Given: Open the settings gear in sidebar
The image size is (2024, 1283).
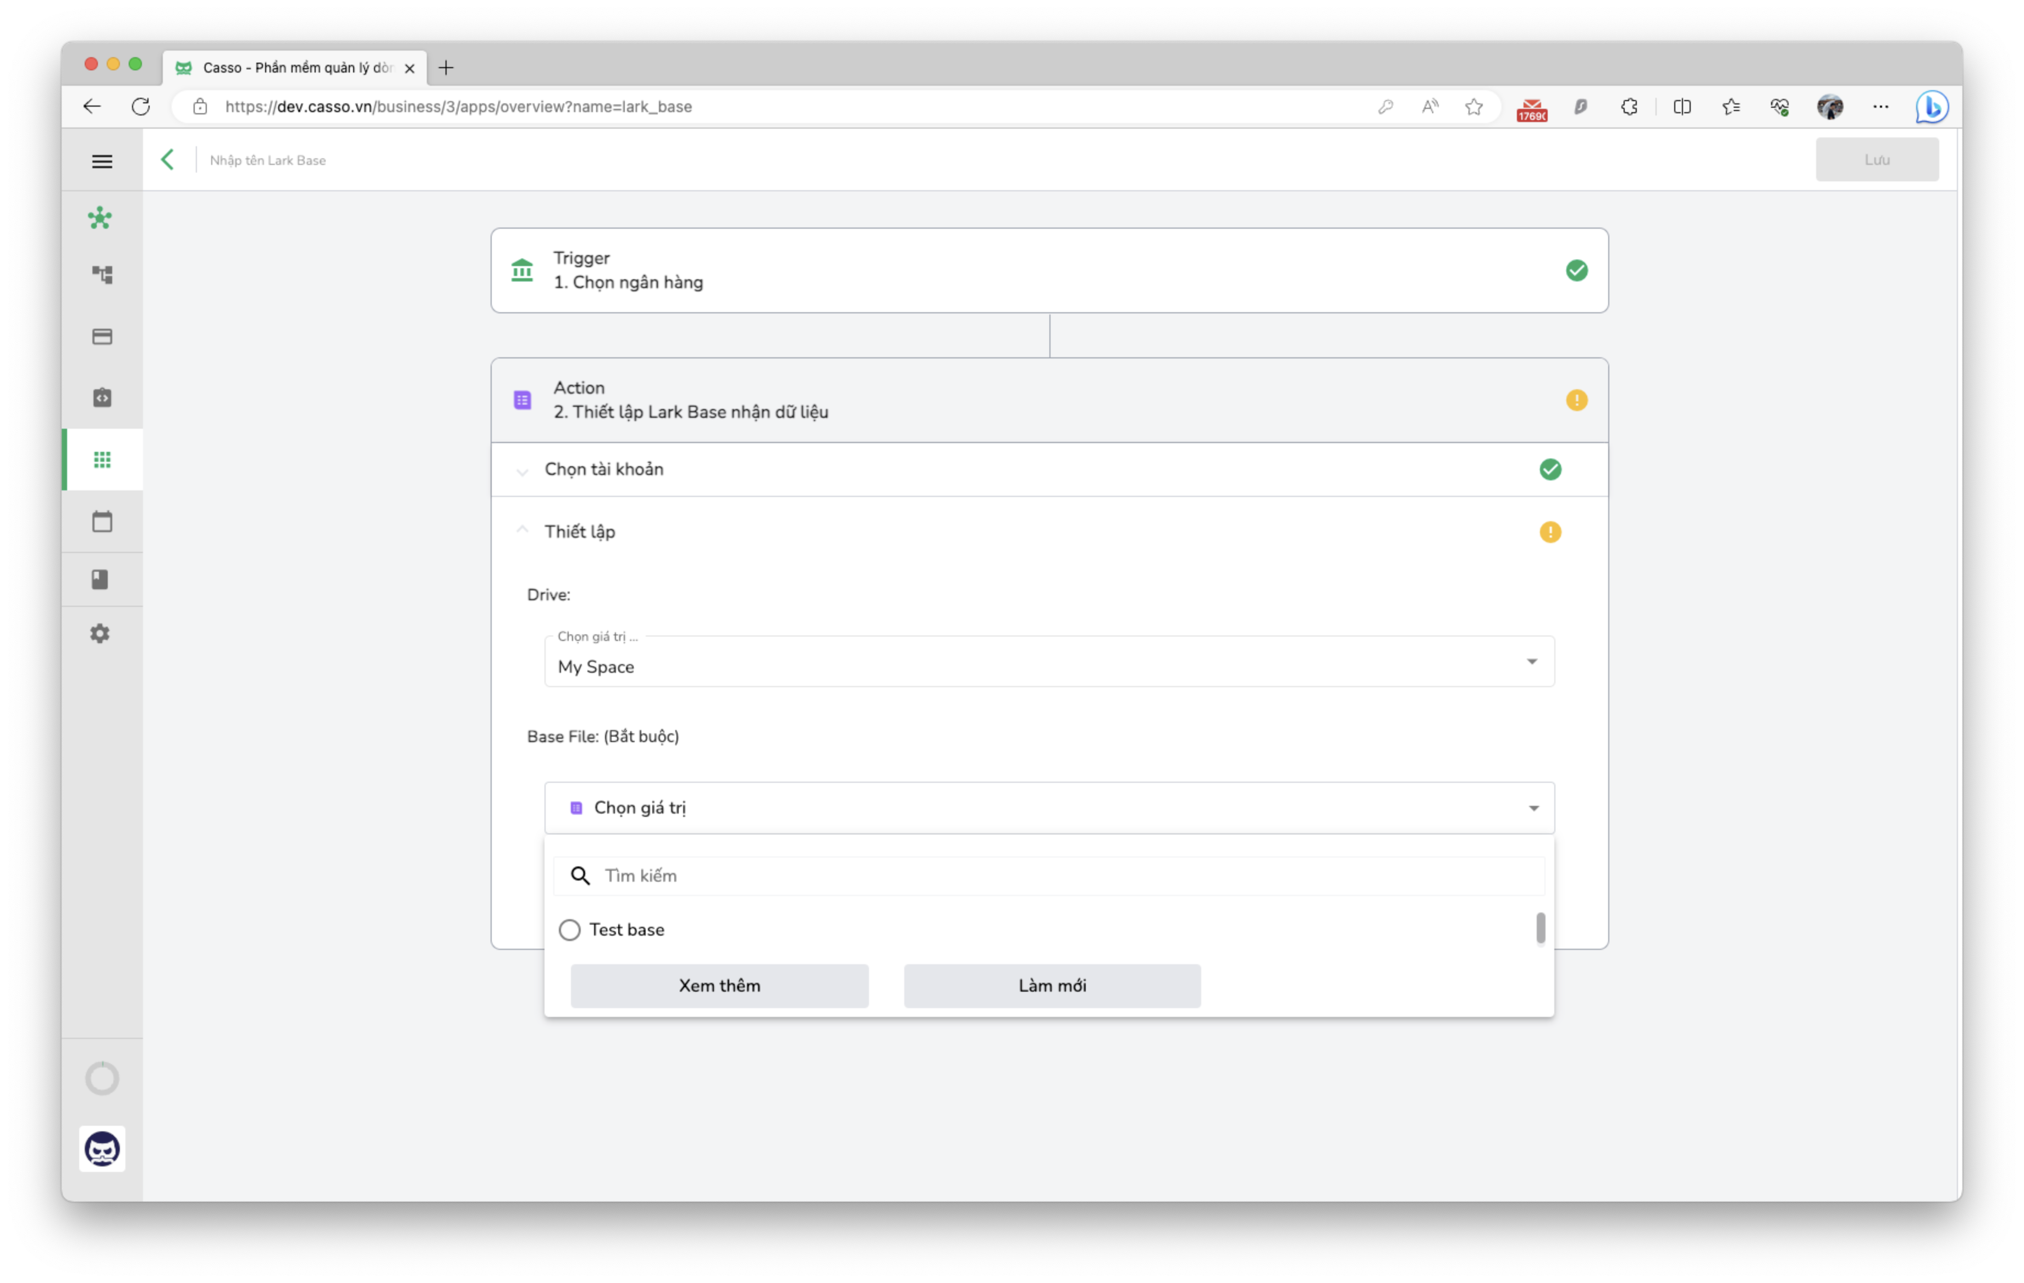Looking at the screenshot, I should (x=100, y=633).
